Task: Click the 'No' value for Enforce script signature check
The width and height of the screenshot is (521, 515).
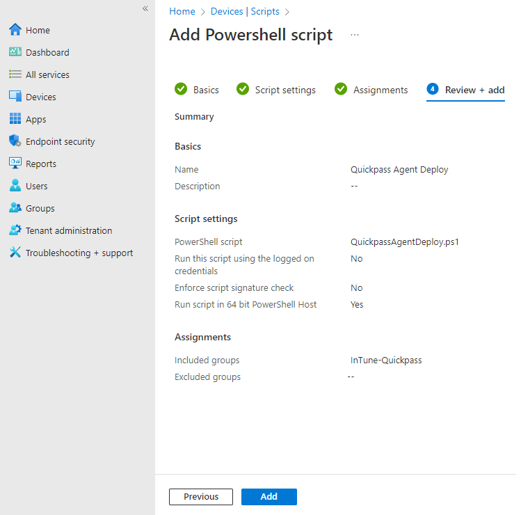Action: [357, 288]
